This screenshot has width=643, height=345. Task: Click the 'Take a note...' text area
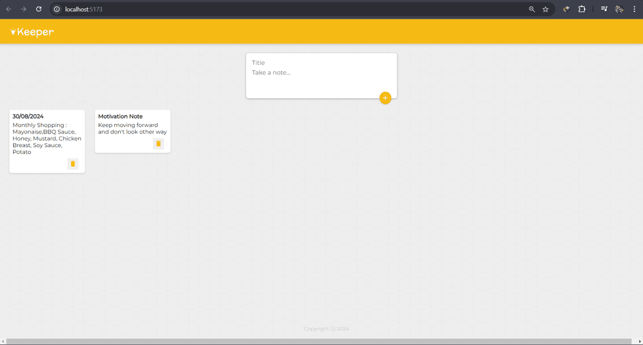pyautogui.click(x=321, y=73)
